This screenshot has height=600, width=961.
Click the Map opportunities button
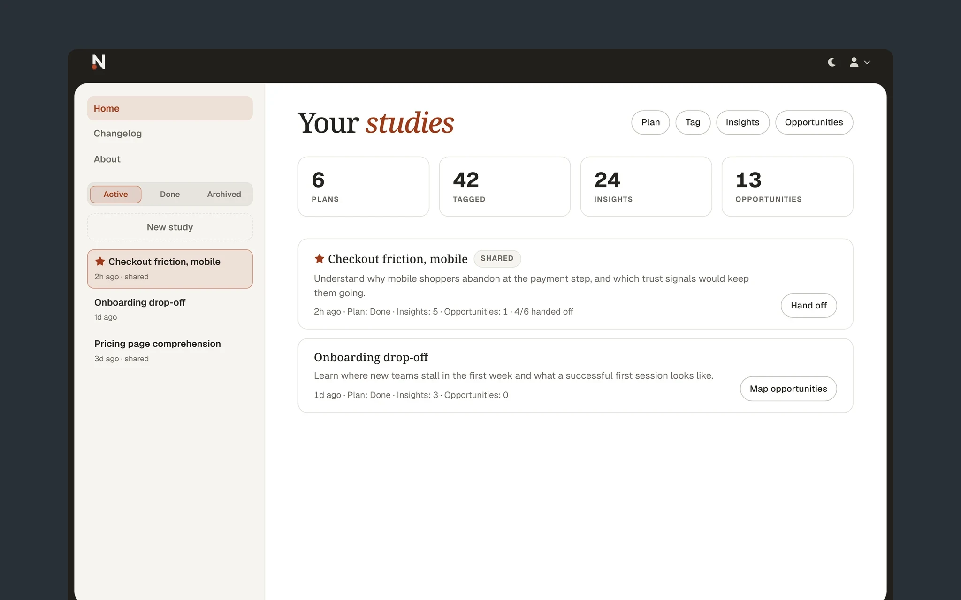(x=788, y=389)
